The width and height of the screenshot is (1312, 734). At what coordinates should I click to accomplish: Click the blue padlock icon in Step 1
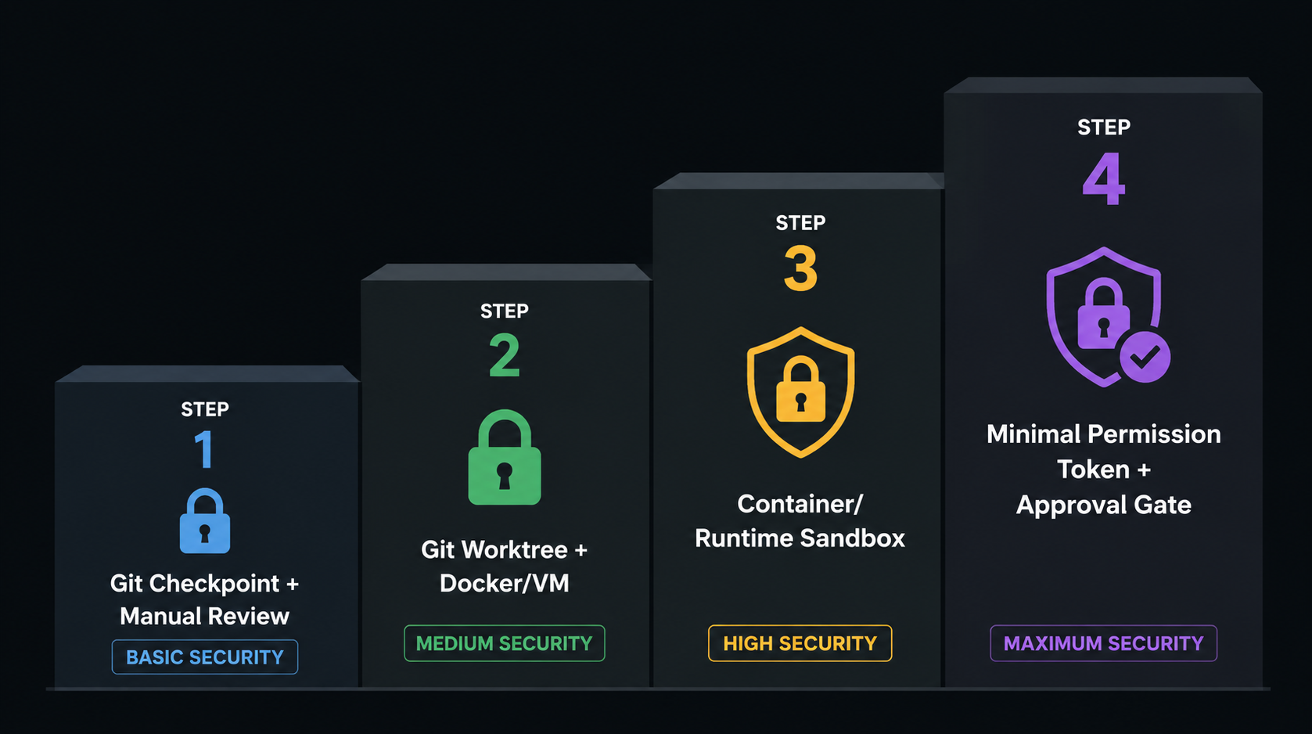pyautogui.click(x=205, y=521)
